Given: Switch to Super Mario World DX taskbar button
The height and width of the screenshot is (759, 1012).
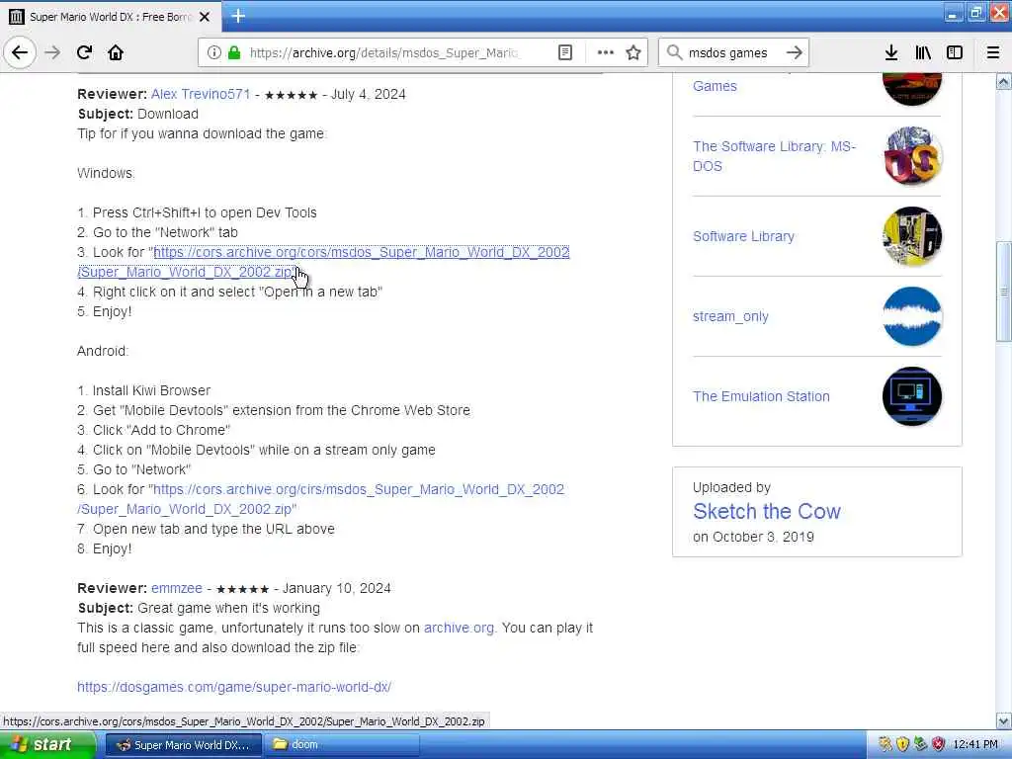Looking at the screenshot, I should pos(183,745).
